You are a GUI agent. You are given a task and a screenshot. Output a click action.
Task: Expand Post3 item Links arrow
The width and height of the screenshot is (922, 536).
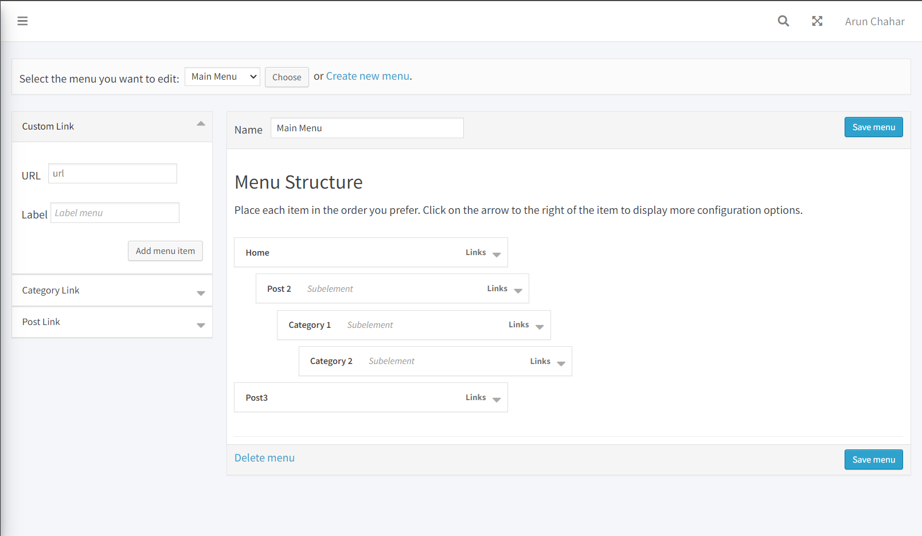497,400
